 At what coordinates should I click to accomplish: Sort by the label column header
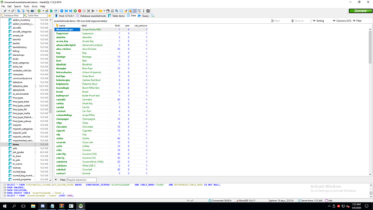95,25
